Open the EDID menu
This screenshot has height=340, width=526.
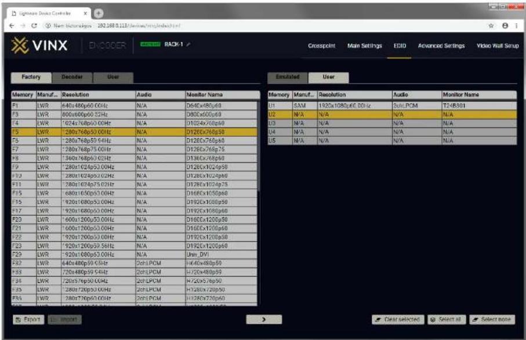coord(400,46)
